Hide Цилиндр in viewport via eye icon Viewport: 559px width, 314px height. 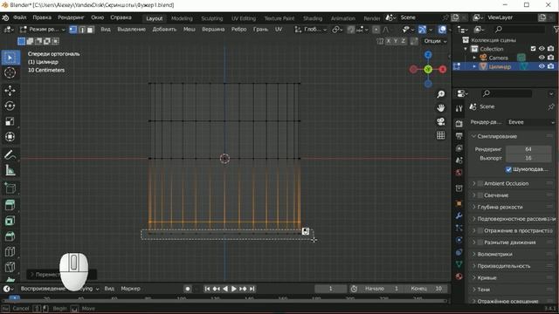[542, 66]
